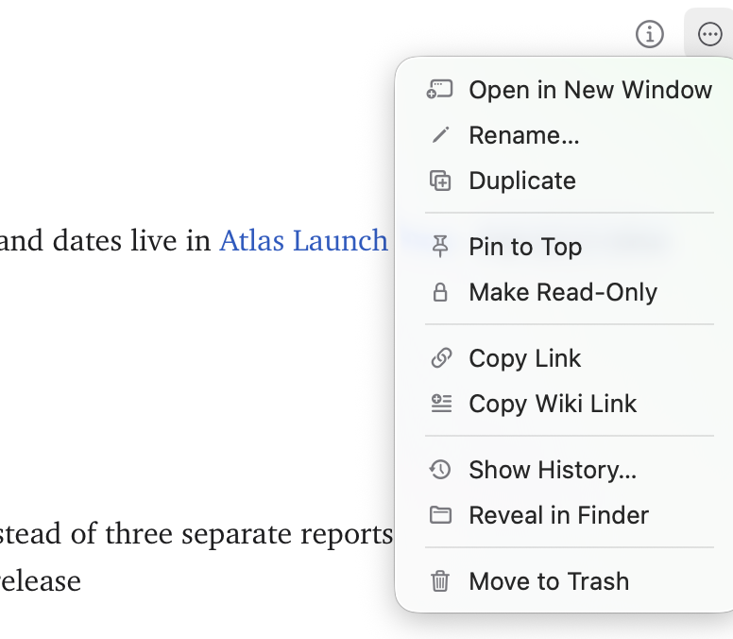Screen dimensions: 733x639
Task: Follow the Atlas Launch link
Action: point(303,240)
